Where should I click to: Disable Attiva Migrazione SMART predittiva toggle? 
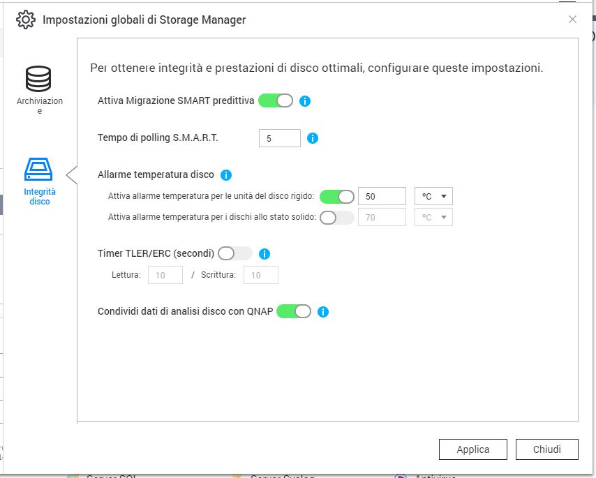tap(276, 101)
